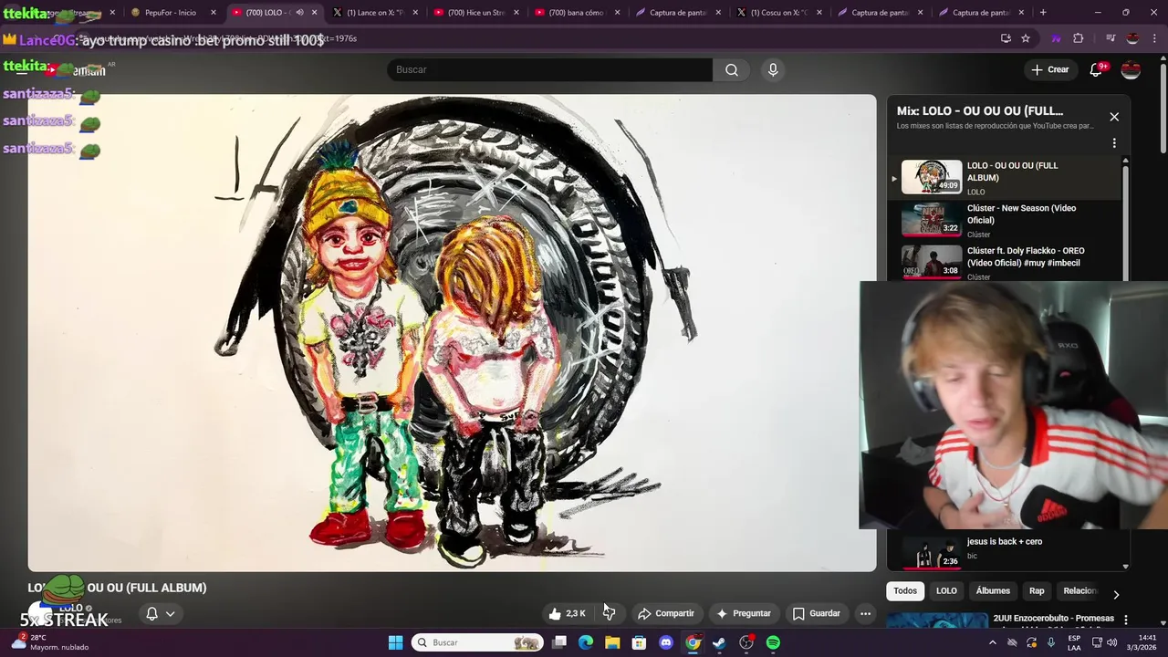The width and height of the screenshot is (1168, 657).
Task: Open Windows Start menu
Action: click(x=395, y=642)
